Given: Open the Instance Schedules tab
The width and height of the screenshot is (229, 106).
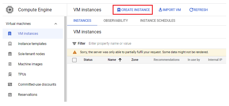Looking at the screenshot, I should click(x=158, y=21).
